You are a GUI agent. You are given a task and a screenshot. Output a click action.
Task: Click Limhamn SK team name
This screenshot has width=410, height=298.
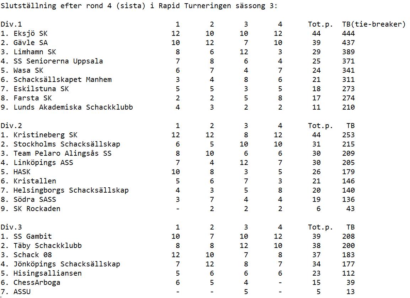pos(34,52)
